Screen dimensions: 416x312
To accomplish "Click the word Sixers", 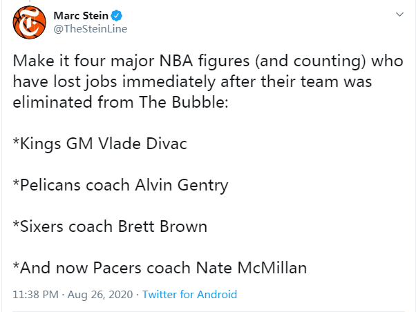I will [x=41, y=226].
